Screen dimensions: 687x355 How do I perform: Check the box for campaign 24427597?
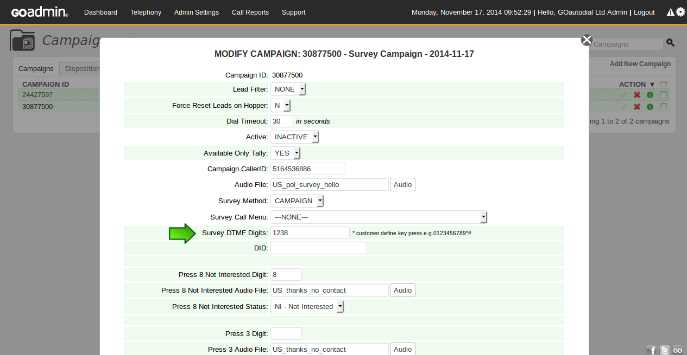click(663, 94)
